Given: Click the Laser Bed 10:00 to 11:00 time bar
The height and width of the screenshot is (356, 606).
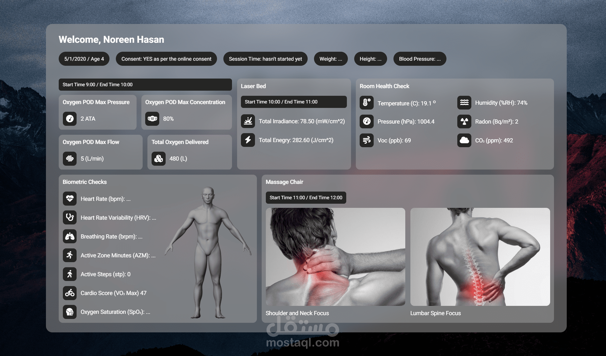Looking at the screenshot, I should pyautogui.click(x=294, y=102).
